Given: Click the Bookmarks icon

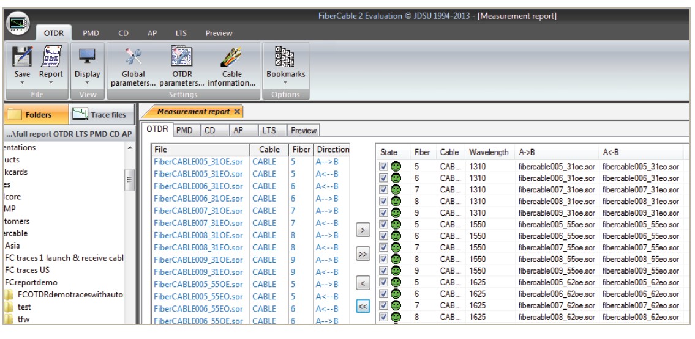Looking at the screenshot, I should pyautogui.click(x=286, y=58).
